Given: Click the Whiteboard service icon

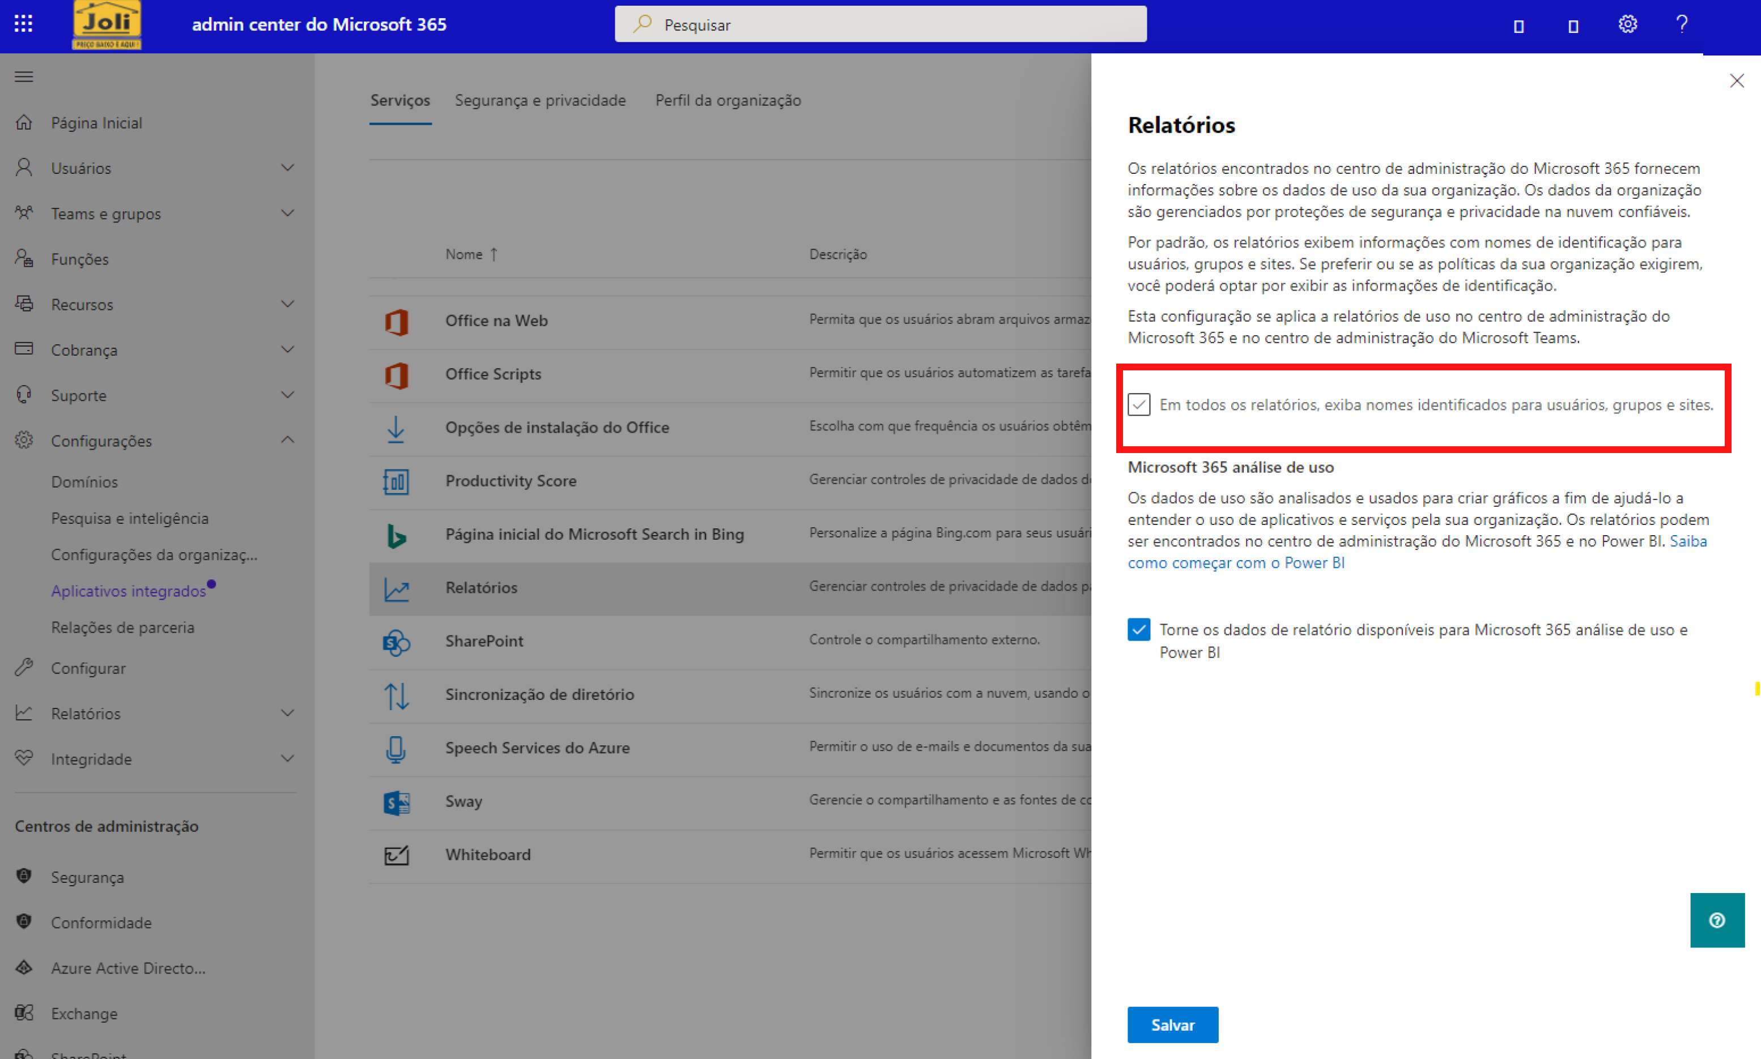Looking at the screenshot, I should point(396,855).
